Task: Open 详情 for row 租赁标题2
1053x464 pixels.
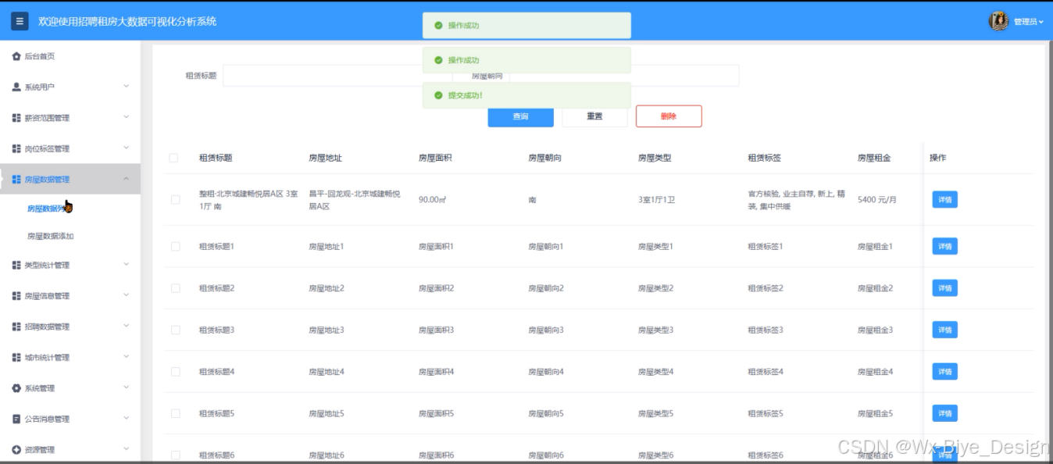Action: pos(944,288)
